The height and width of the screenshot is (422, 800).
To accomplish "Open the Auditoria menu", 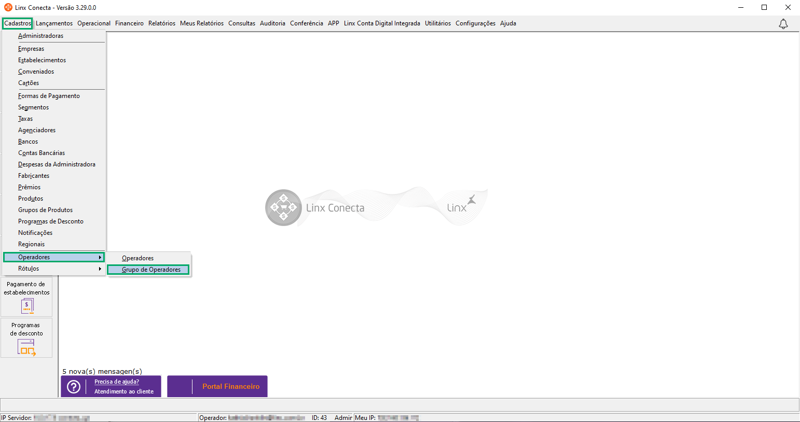I will (x=272, y=23).
